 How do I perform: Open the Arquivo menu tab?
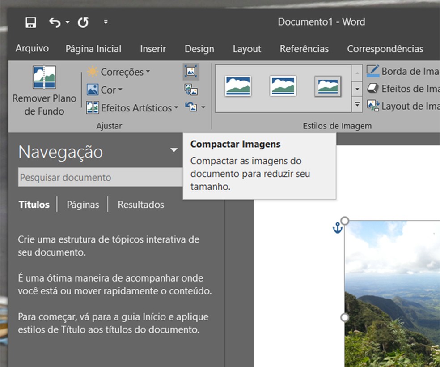pyautogui.click(x=32, y=49)
